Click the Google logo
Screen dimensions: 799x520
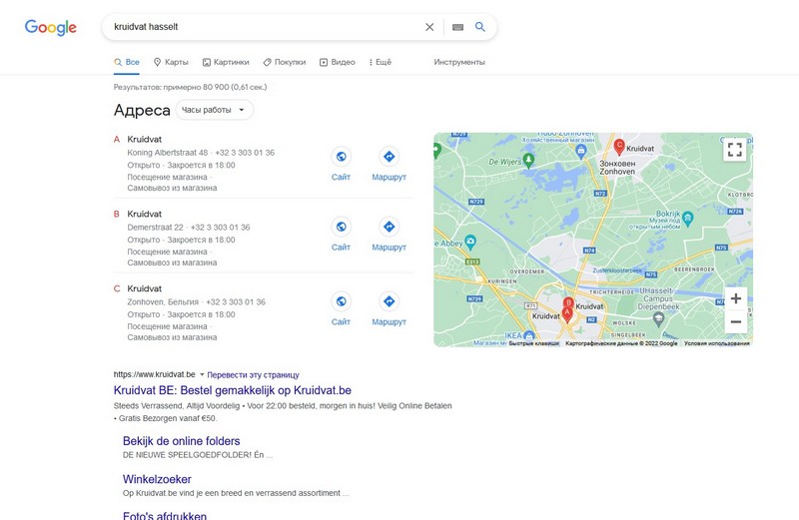(x=51, y=27)
